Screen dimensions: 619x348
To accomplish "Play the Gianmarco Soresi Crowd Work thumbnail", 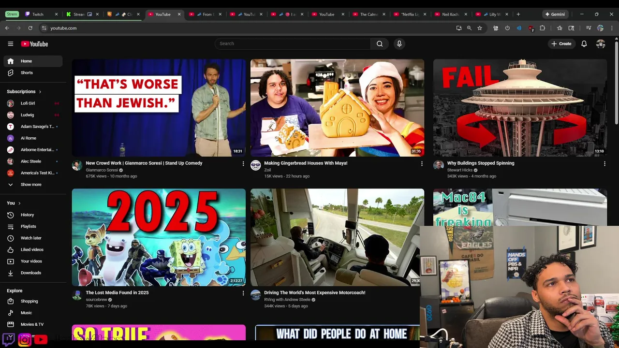I will 159,108.
